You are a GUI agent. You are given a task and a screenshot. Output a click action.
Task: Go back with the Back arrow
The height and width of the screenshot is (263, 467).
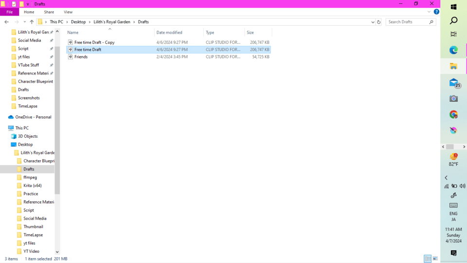[6, 22]
